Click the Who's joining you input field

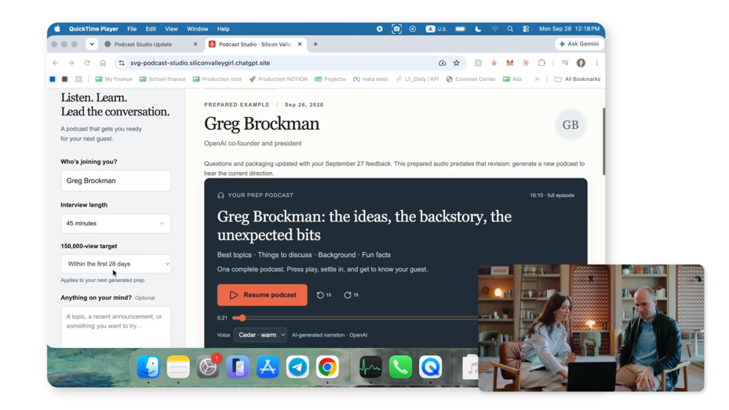pos(116,181)
